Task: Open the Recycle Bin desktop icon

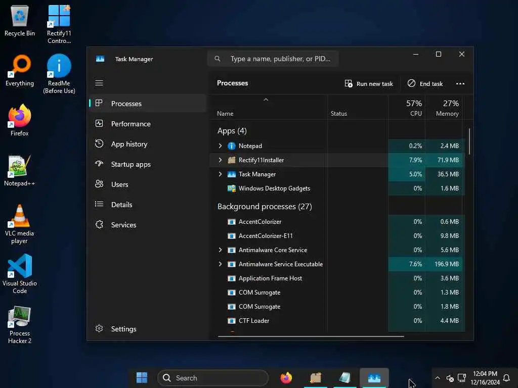Action: click(x=20, y=20)
